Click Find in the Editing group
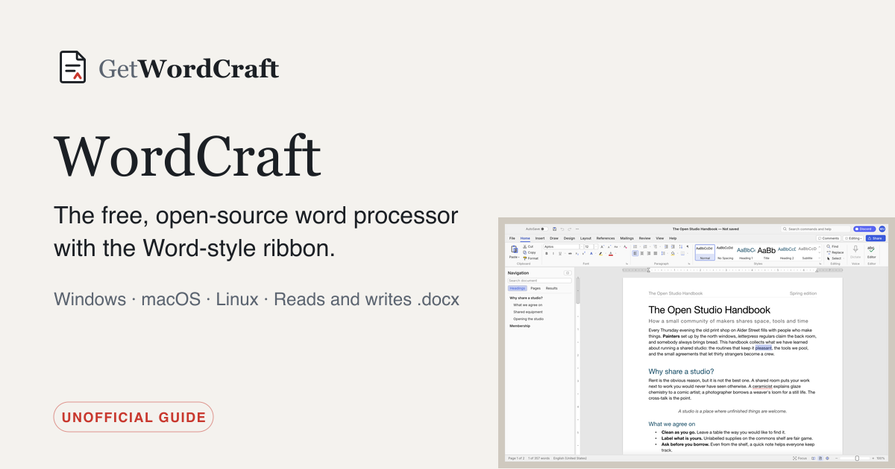895x469 pixels. tap(832, 246)
